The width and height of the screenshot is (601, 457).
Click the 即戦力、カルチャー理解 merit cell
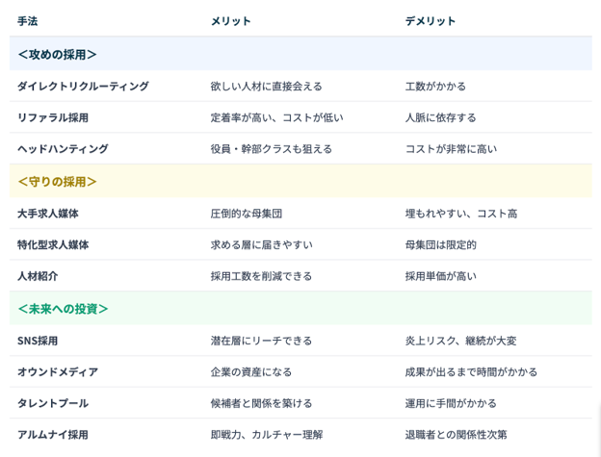(267, 435)
